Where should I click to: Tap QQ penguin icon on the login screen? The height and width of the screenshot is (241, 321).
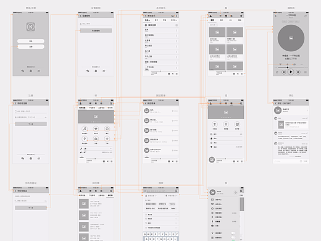pos(31,71)
